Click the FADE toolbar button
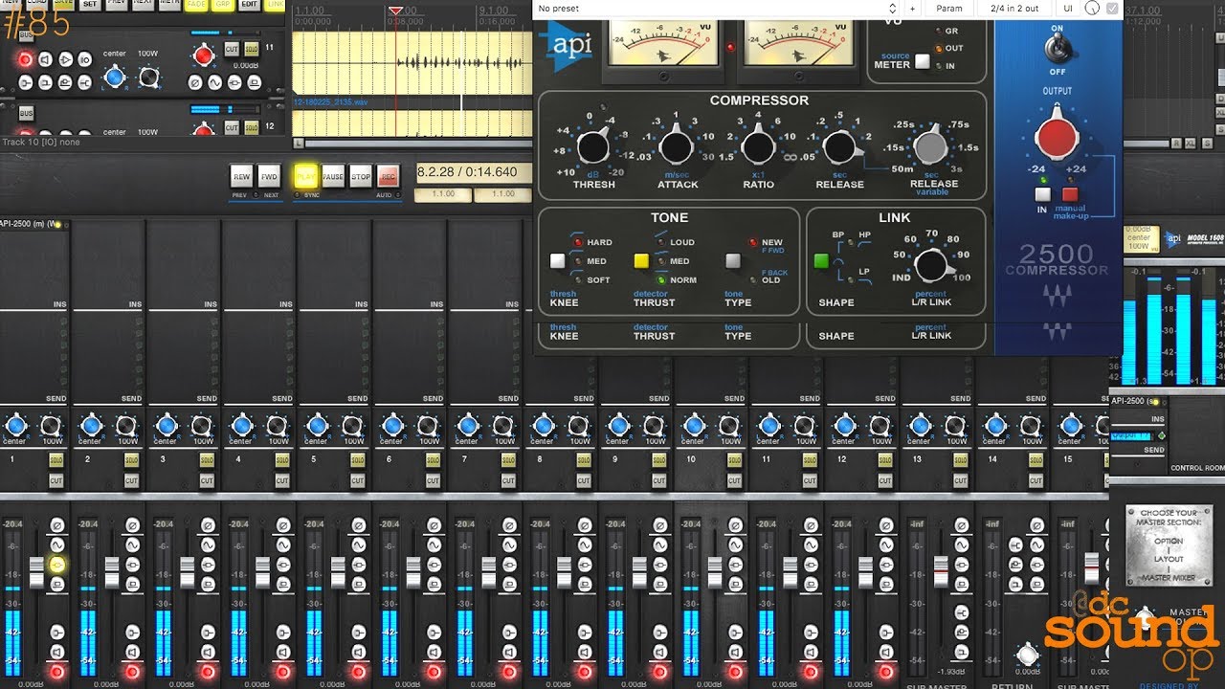Image resolution: width=1225 pixels, height=689 pixels. [x=196, y=5]
